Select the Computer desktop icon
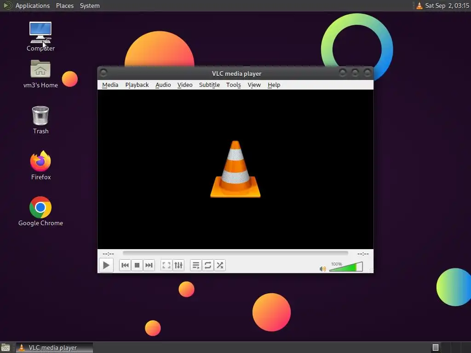Image resolution: width=471 pixels, height=353 pixels. click(40, 37)
